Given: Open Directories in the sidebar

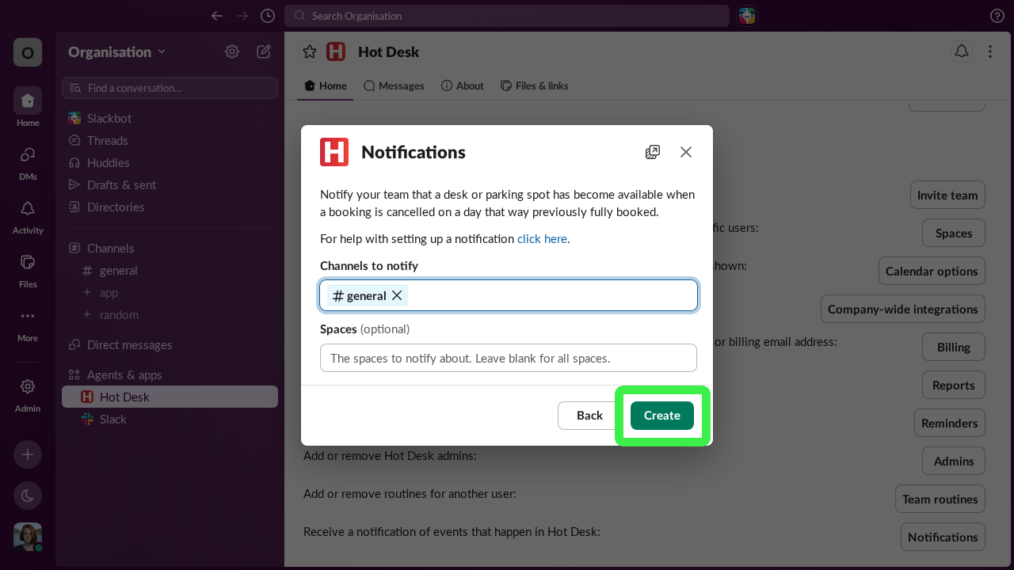Looking at the screenshot, I should point(170,207).
